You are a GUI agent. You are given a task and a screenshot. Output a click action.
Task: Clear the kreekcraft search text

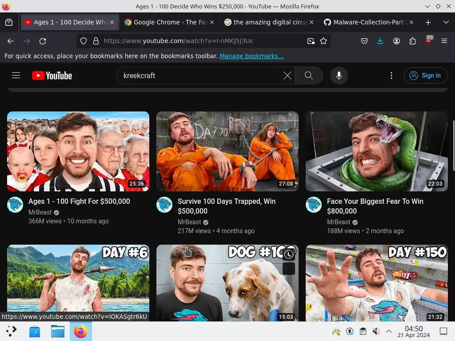(287, 75)
